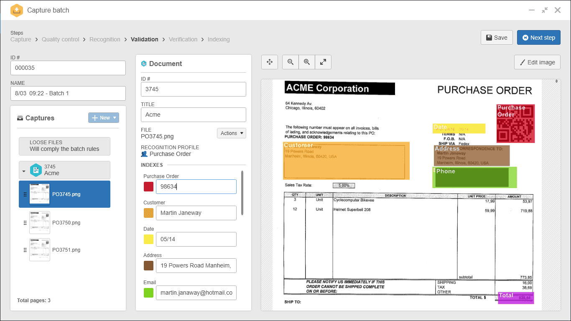Click the magenta Total region on the document
The height and width of the screenshot is (321, 571).
pos(516,298)
